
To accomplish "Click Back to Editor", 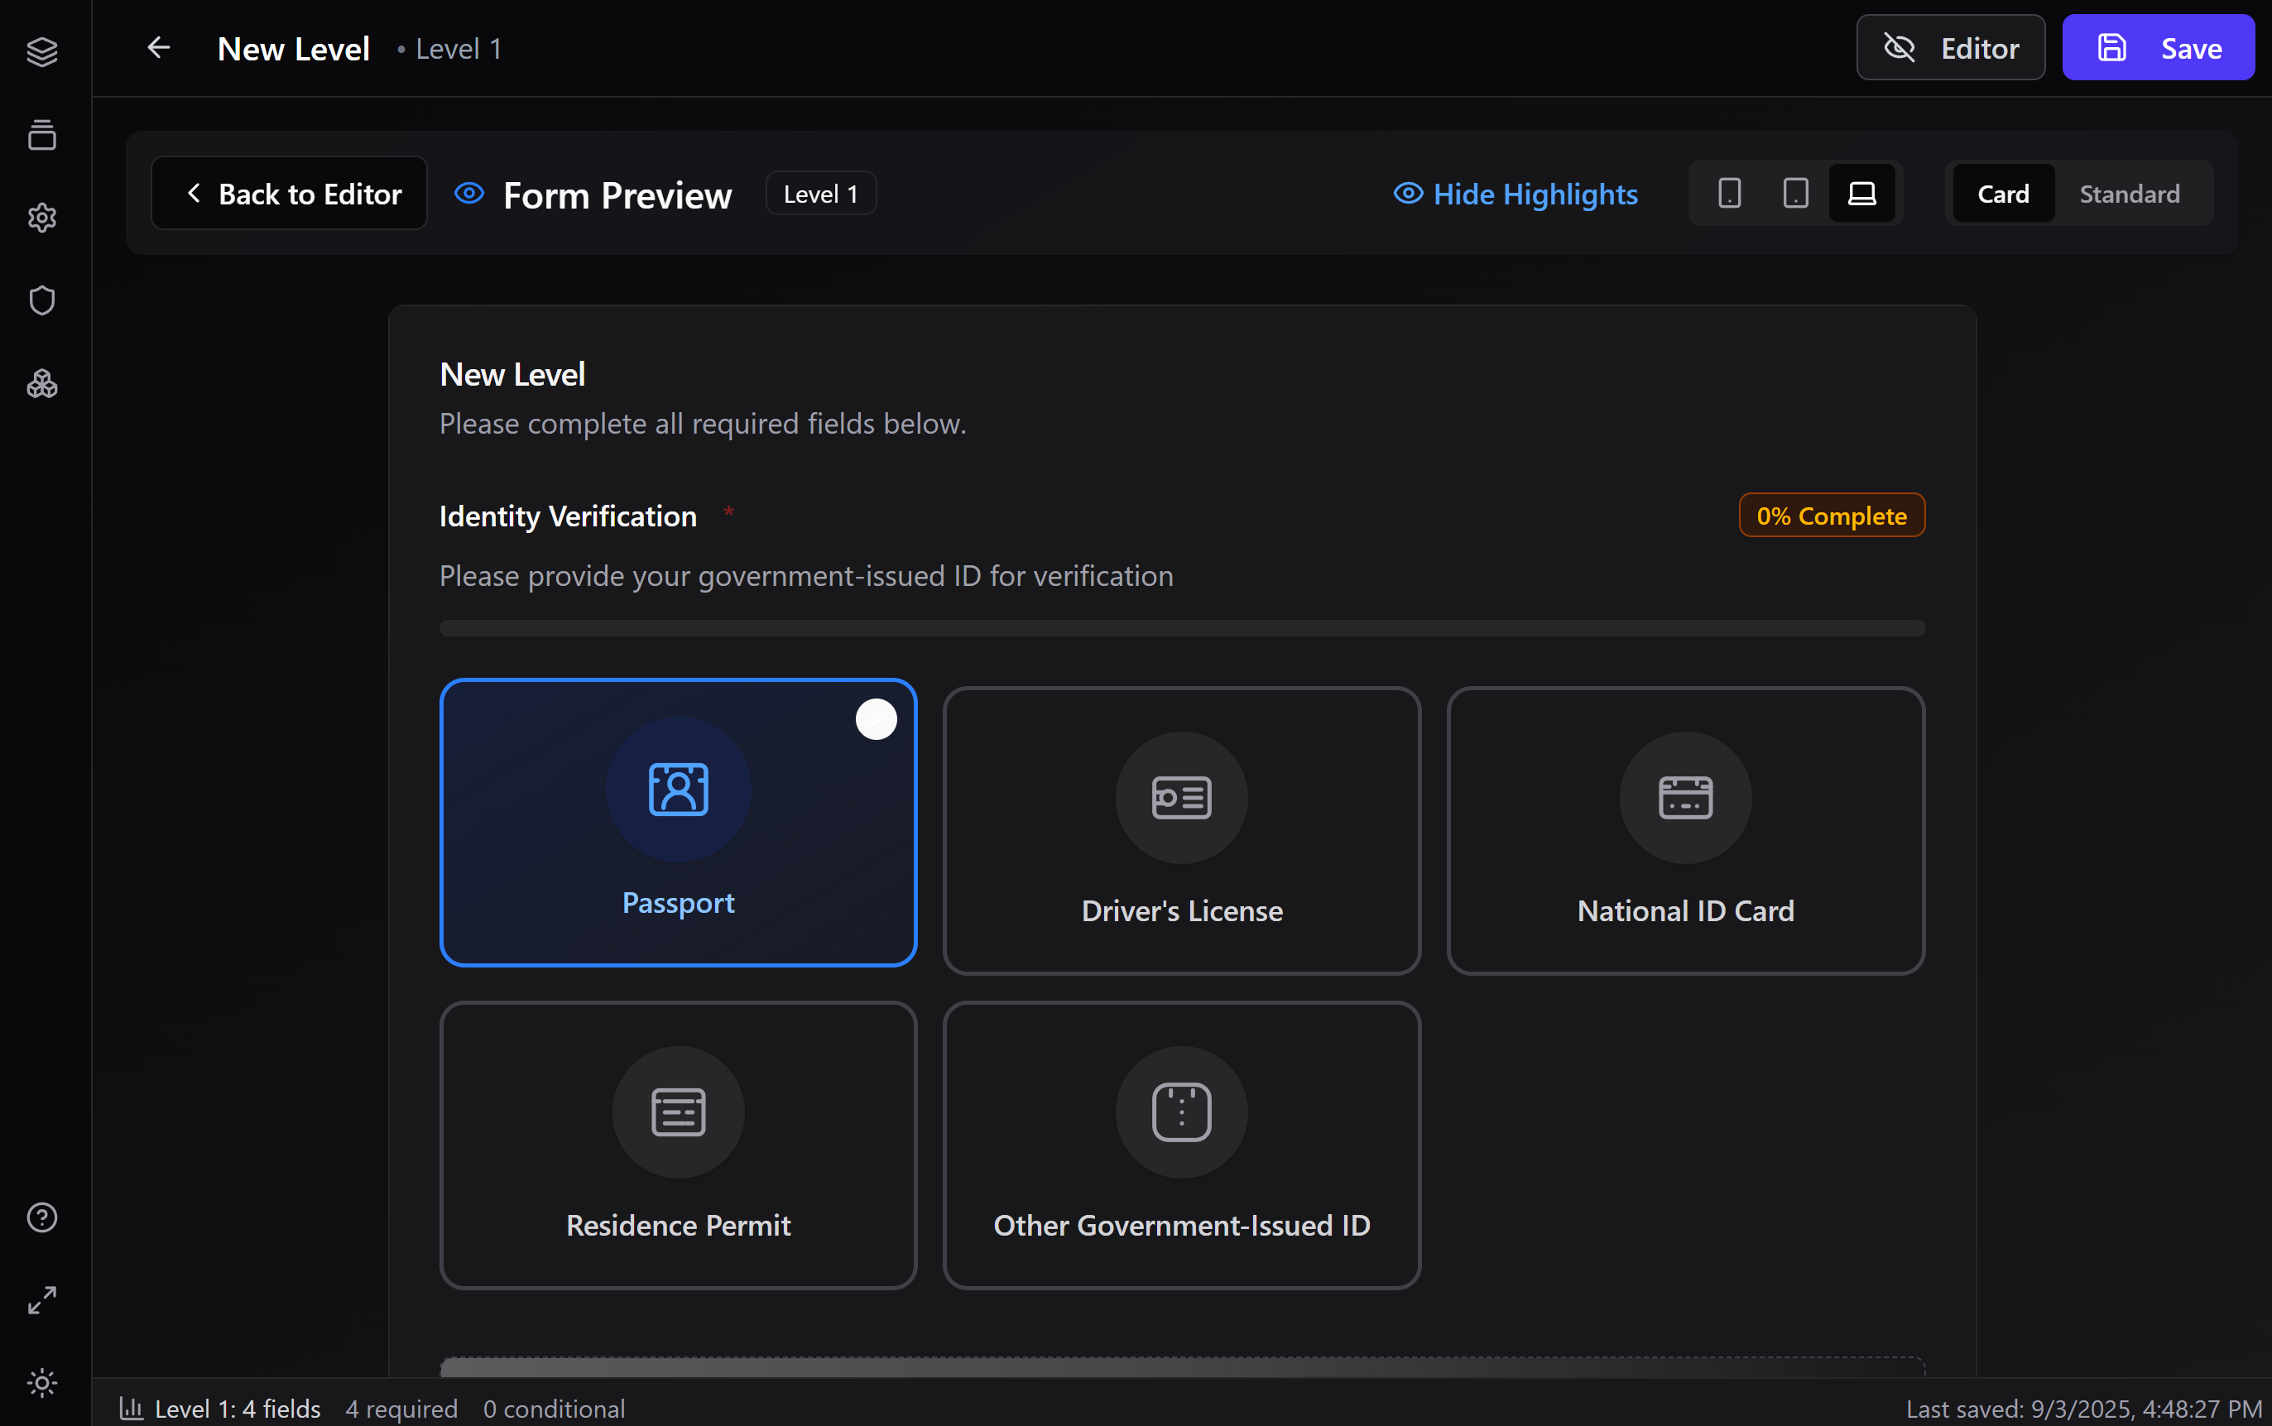I will click(289, 192).
